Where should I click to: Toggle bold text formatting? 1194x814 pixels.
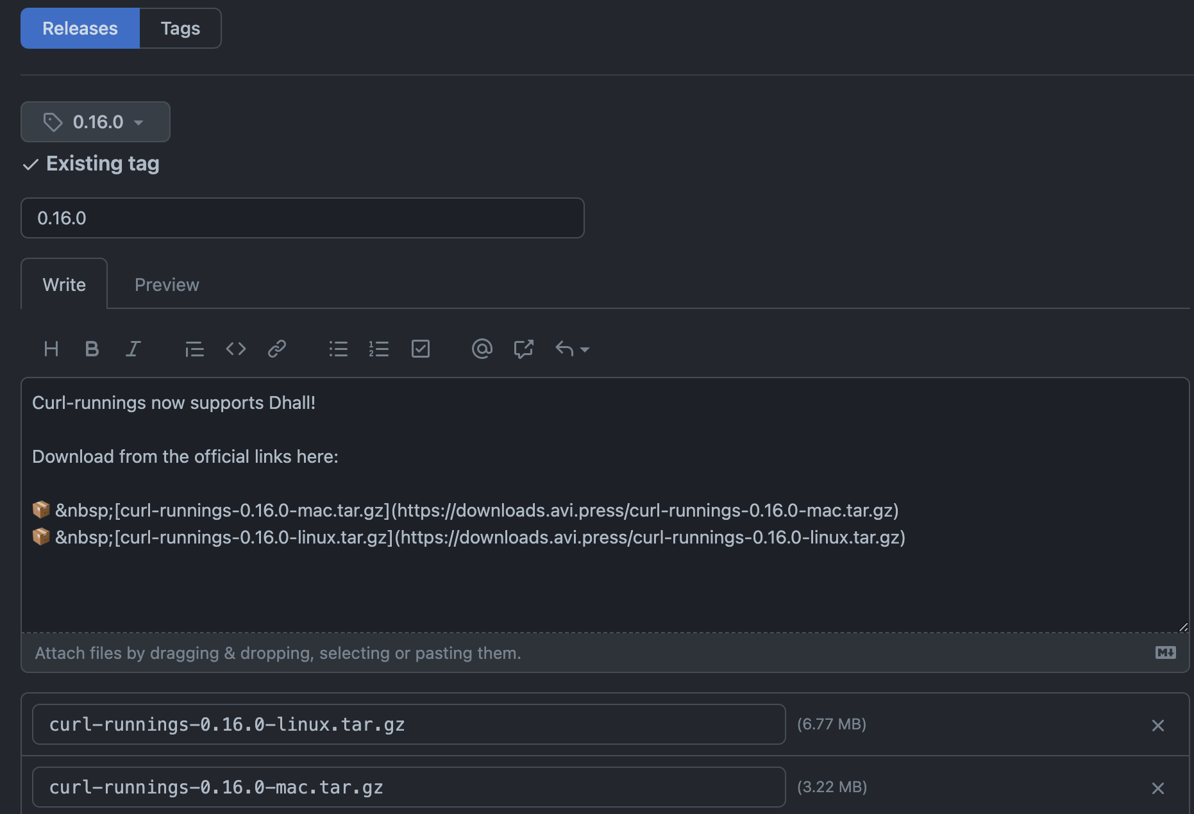coord(92,349)
